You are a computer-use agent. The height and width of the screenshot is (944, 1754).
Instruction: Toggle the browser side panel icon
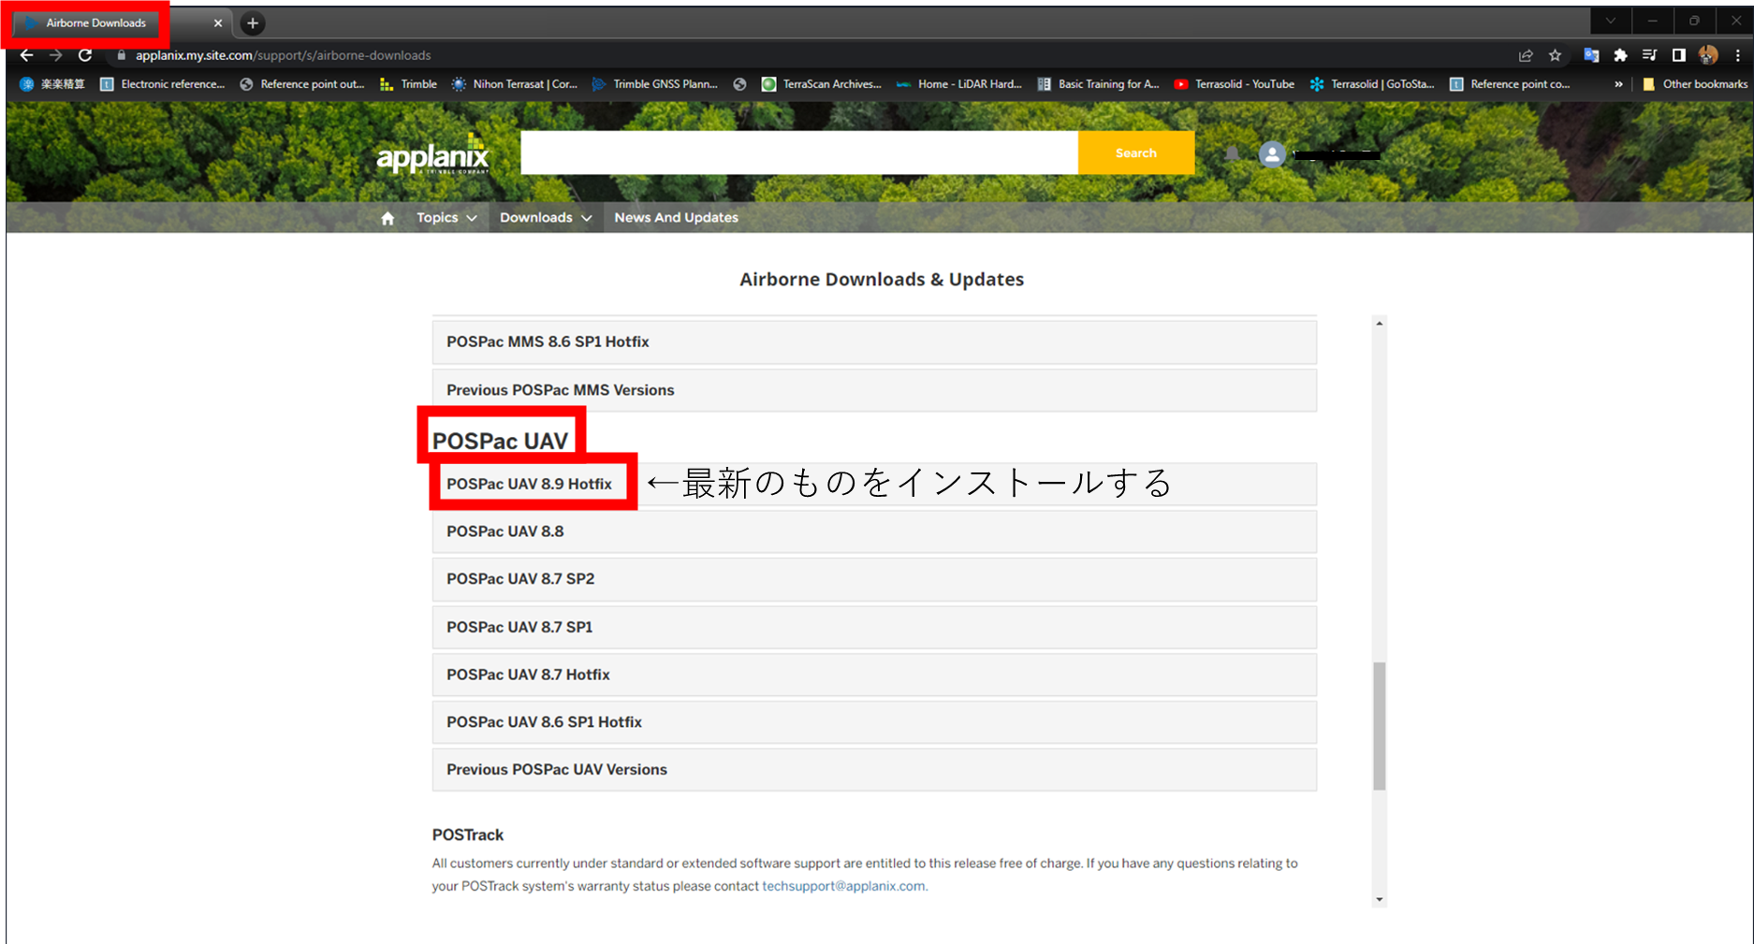(1679, 55)
